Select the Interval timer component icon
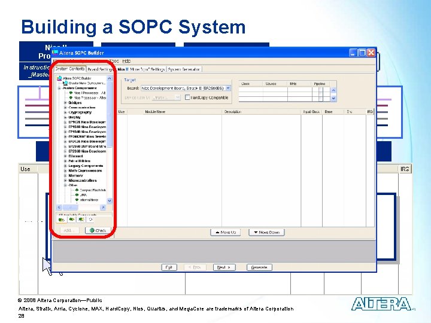Screen dimensions: 431x323 click(77, 200)
